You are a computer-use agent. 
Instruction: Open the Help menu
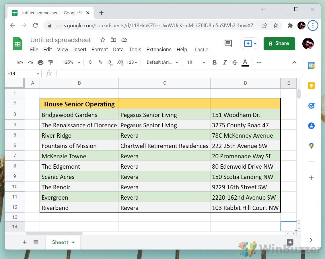(x=182, y=50)
